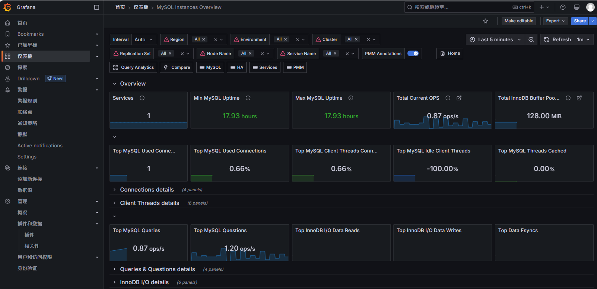Open 数据源 in sidebar

25,190
